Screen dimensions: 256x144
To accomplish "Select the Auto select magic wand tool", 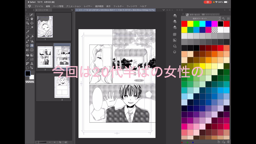I will coord(32,27).
